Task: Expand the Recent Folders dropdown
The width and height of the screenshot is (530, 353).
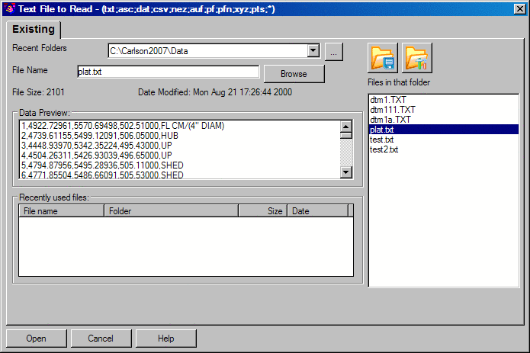Action: coord(312,51)
